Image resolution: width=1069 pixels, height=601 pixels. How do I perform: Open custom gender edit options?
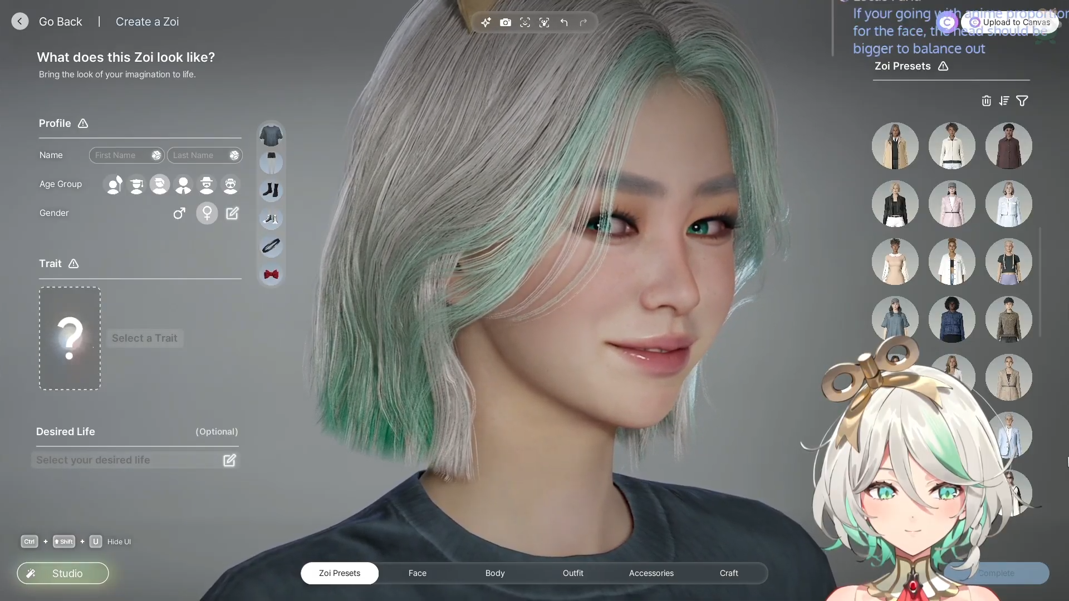232,213
